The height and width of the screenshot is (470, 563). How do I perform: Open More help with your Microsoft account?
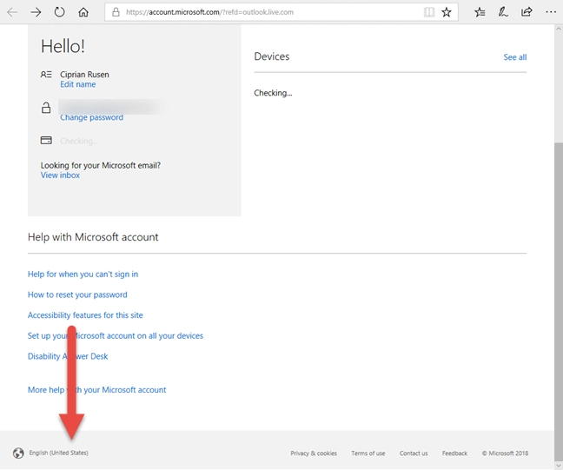click(x=97, y=390)
